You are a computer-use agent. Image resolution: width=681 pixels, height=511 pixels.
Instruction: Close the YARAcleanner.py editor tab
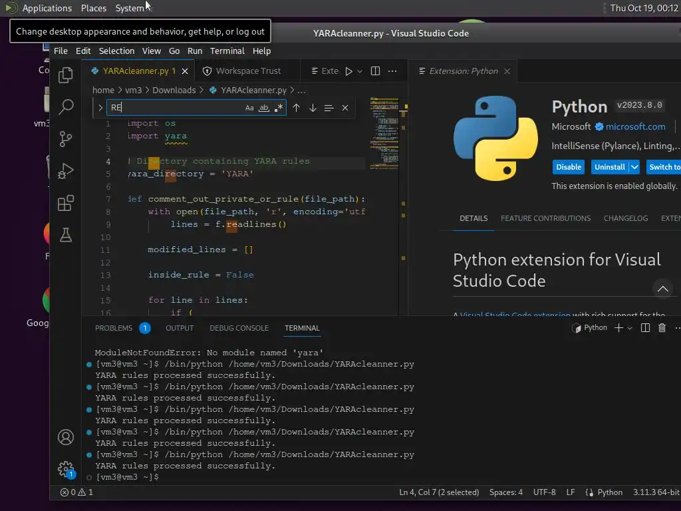pos(185,71)
